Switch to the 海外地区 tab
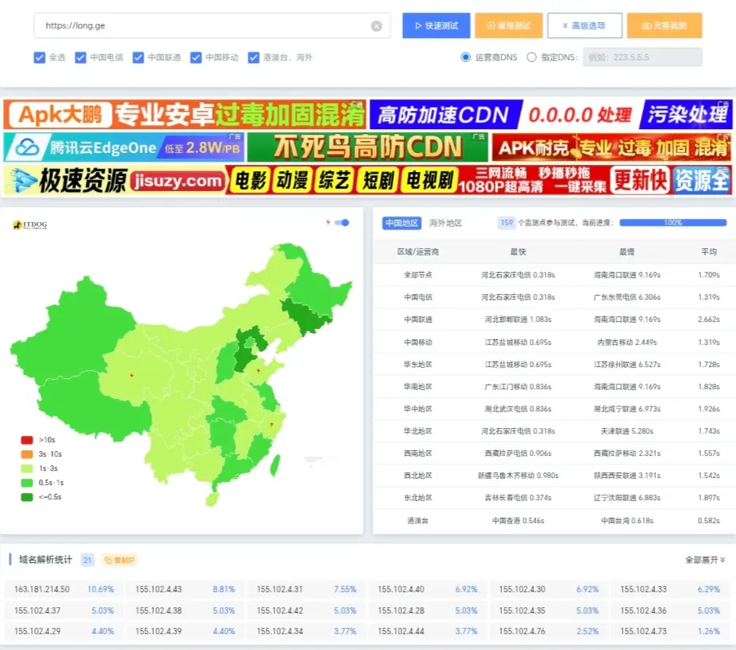Screen dimensions: 736x650 [x=444, y=223]
